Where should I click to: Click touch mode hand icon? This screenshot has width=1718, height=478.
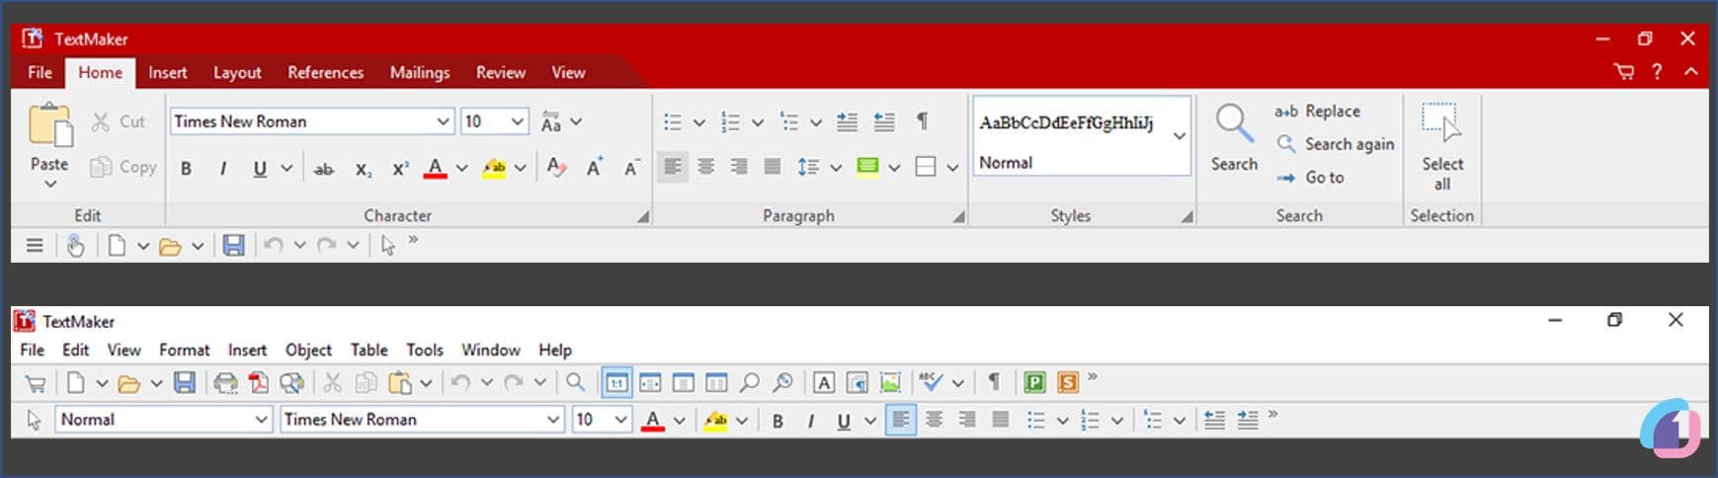[x=75, y=245]
